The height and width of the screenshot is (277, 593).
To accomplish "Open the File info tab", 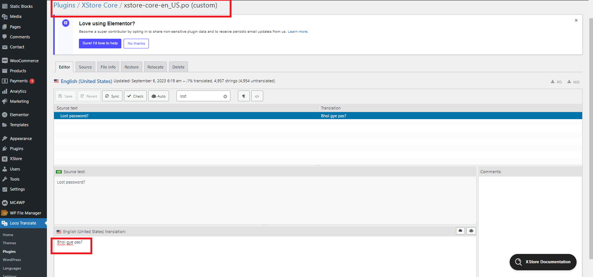I will [x=108, y=67].
